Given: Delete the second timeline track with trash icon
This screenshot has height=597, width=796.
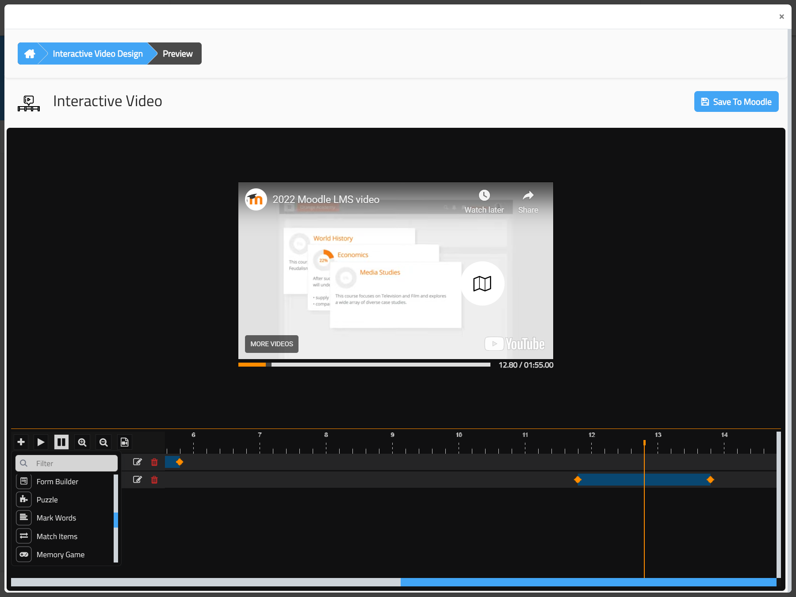Looking at the screenshot, I should 154,480.
